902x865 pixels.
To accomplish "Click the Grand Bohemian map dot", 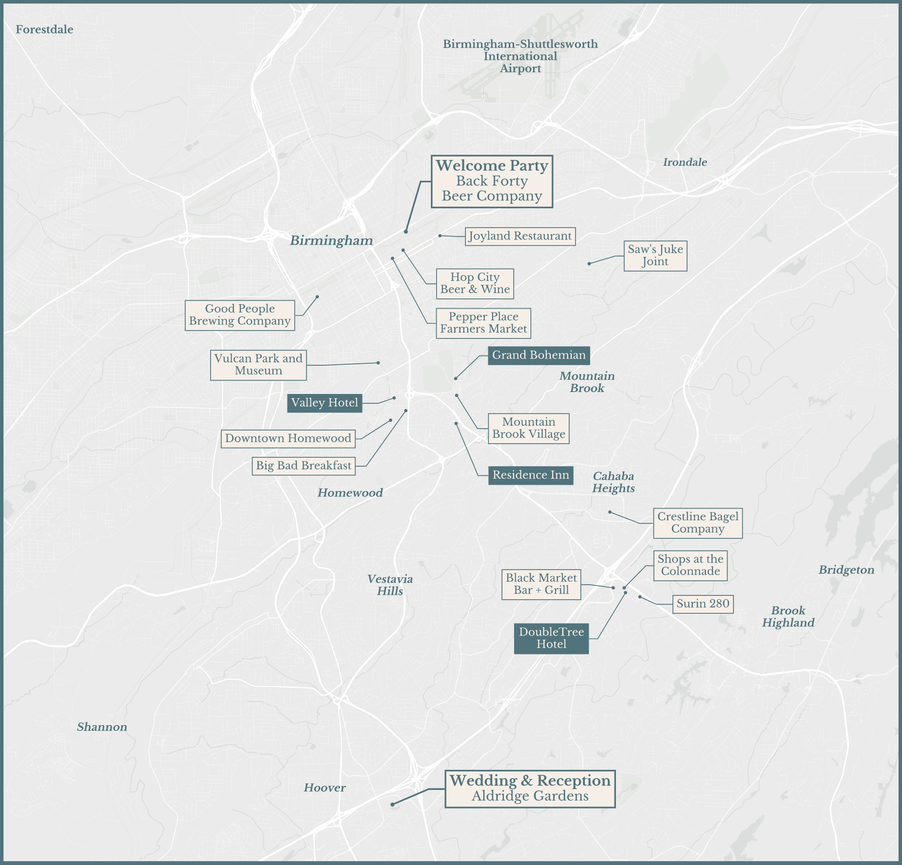I will click(x=456, y=378).
